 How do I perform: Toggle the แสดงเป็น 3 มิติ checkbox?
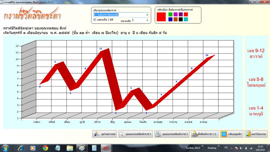94,20
